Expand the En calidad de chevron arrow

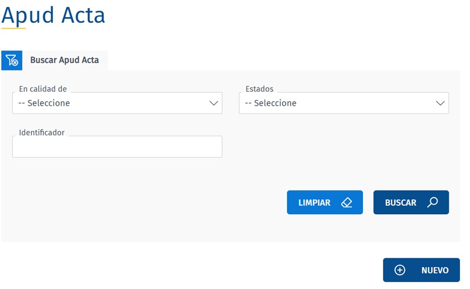214,103
